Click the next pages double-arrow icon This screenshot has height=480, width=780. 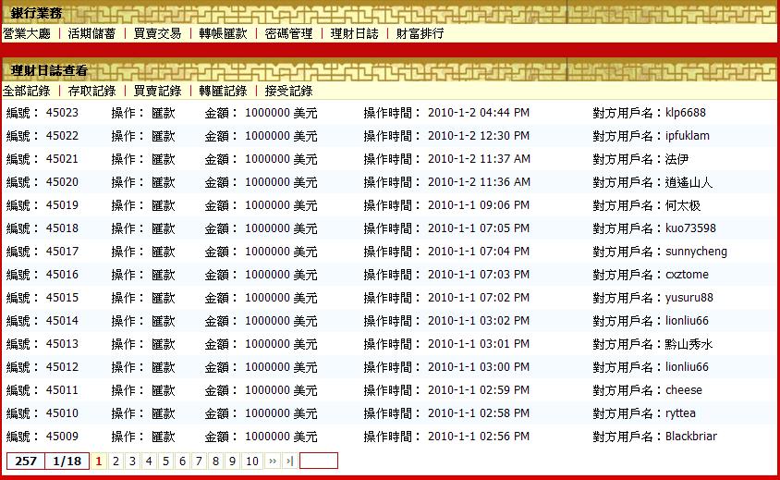273,461
